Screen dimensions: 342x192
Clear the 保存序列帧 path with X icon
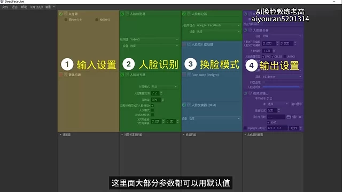pyautogui.click(x=300, y=117)
